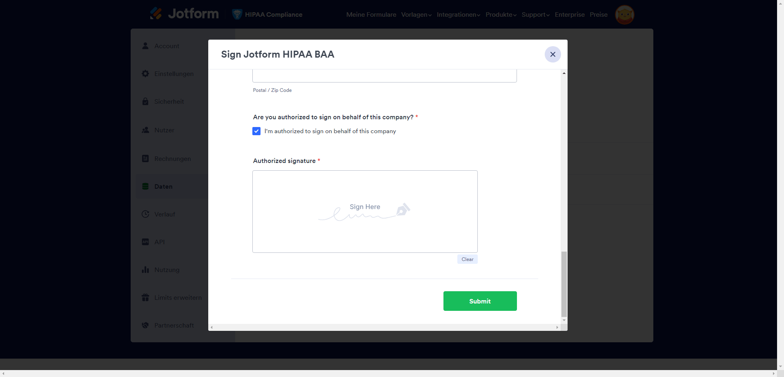The width and height of the screenshot is (784, 377).
Task: Submit the HIPAA BAA form
Action: tap(480, 301)
